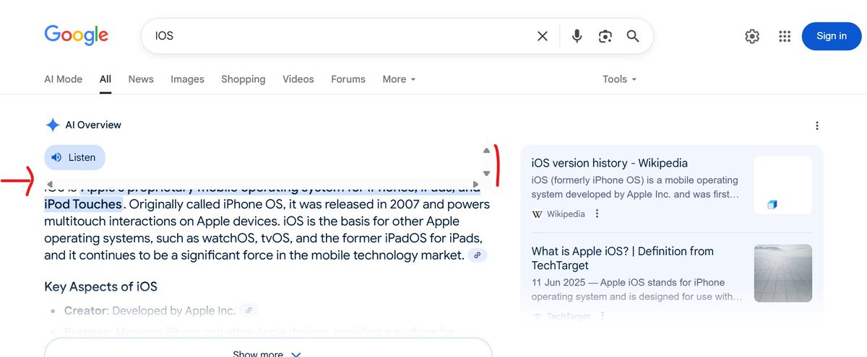Open search by image camera icon

(x=605, y=36)
